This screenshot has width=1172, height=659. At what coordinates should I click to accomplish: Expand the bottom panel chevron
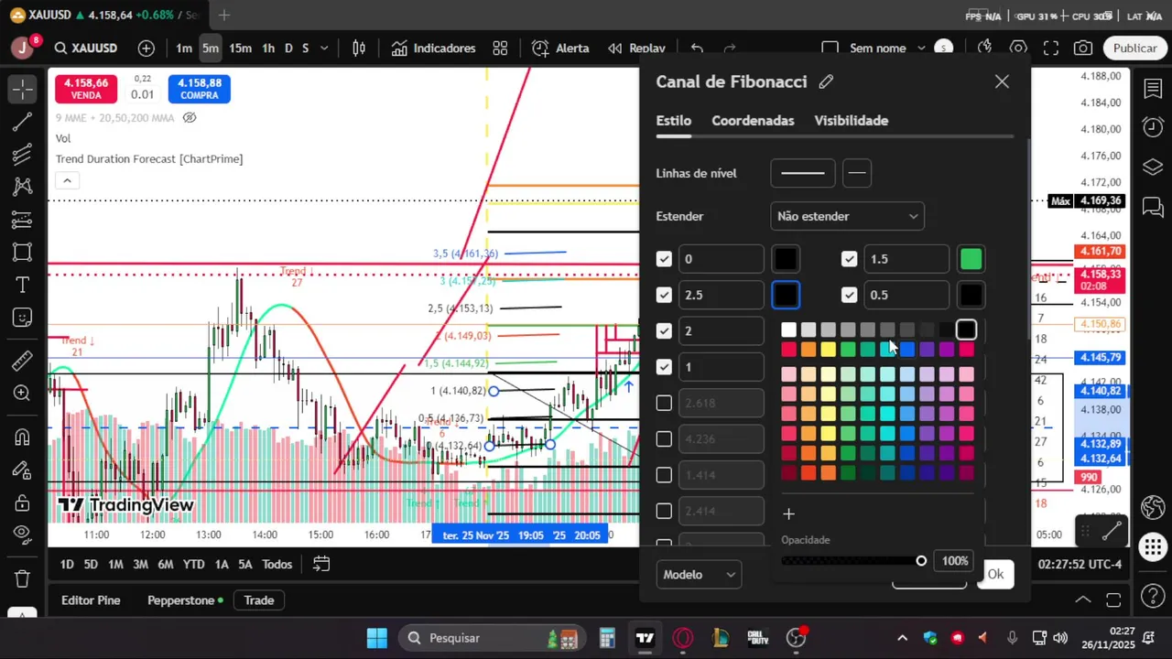coord(1083,600)
